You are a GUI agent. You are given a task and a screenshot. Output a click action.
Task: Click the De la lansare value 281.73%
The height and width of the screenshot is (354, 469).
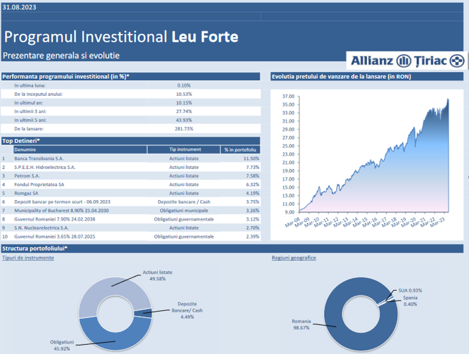[x=184, y=129]
